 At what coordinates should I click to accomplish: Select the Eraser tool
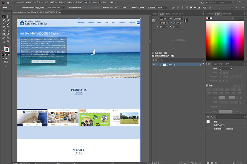point(8,38)
